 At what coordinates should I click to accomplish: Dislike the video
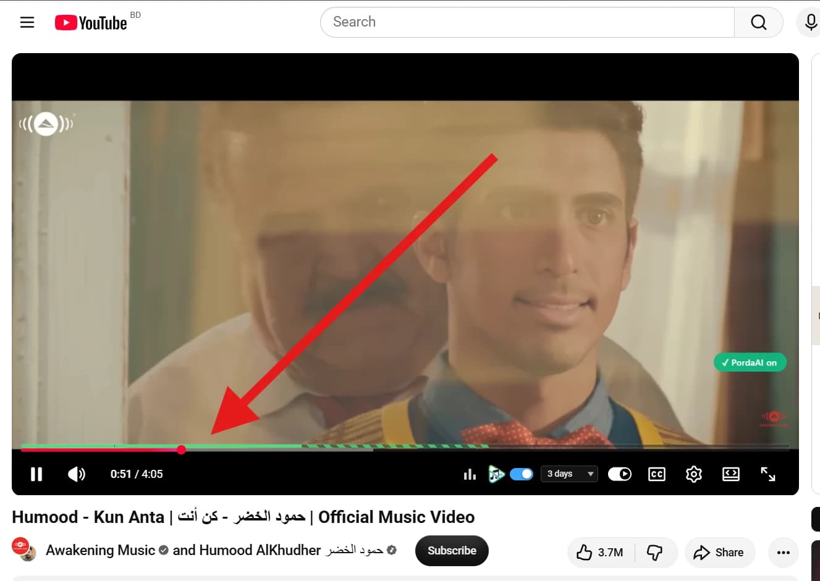(656, 553)
